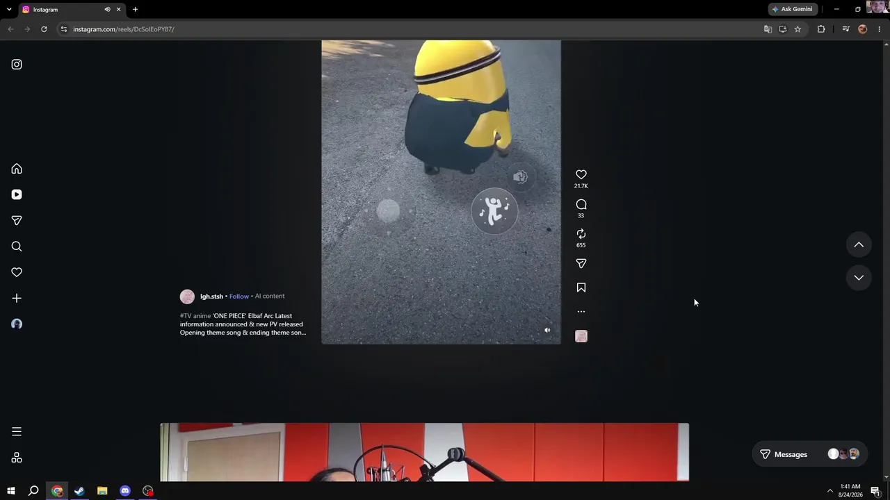Open the reel's three-dot options menu
The image size is (890, 500).
581,311
